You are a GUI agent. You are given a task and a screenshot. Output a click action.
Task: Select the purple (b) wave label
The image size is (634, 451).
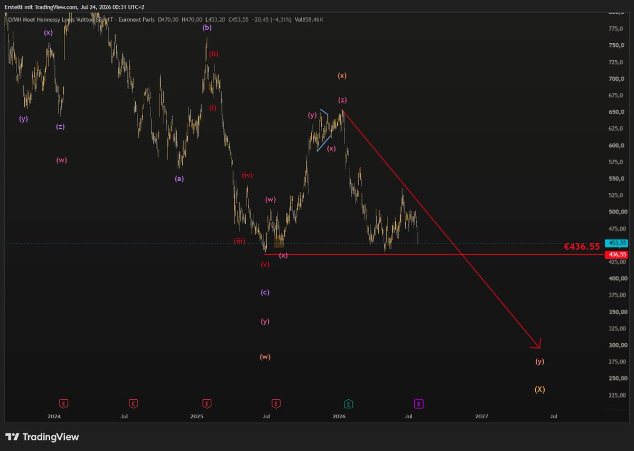point(207,27)
